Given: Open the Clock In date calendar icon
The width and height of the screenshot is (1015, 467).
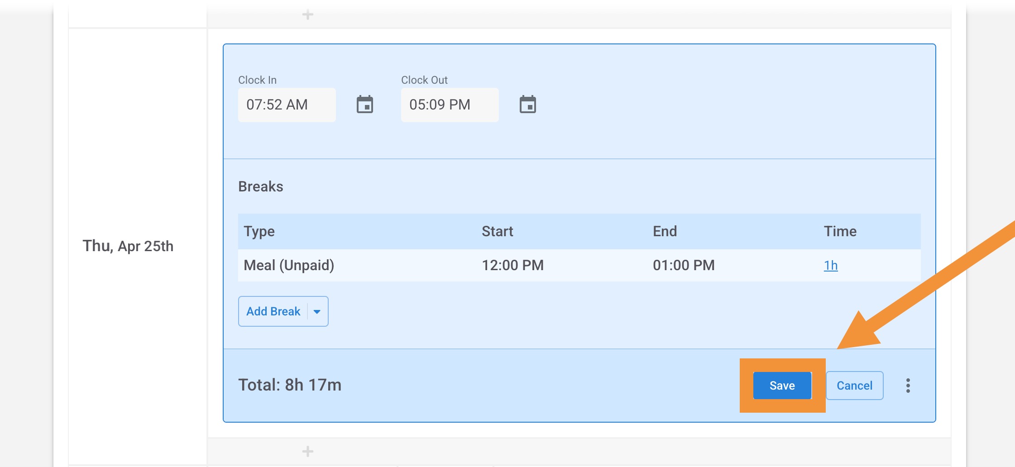Looking at the screenshot, I should click(365, 105).
